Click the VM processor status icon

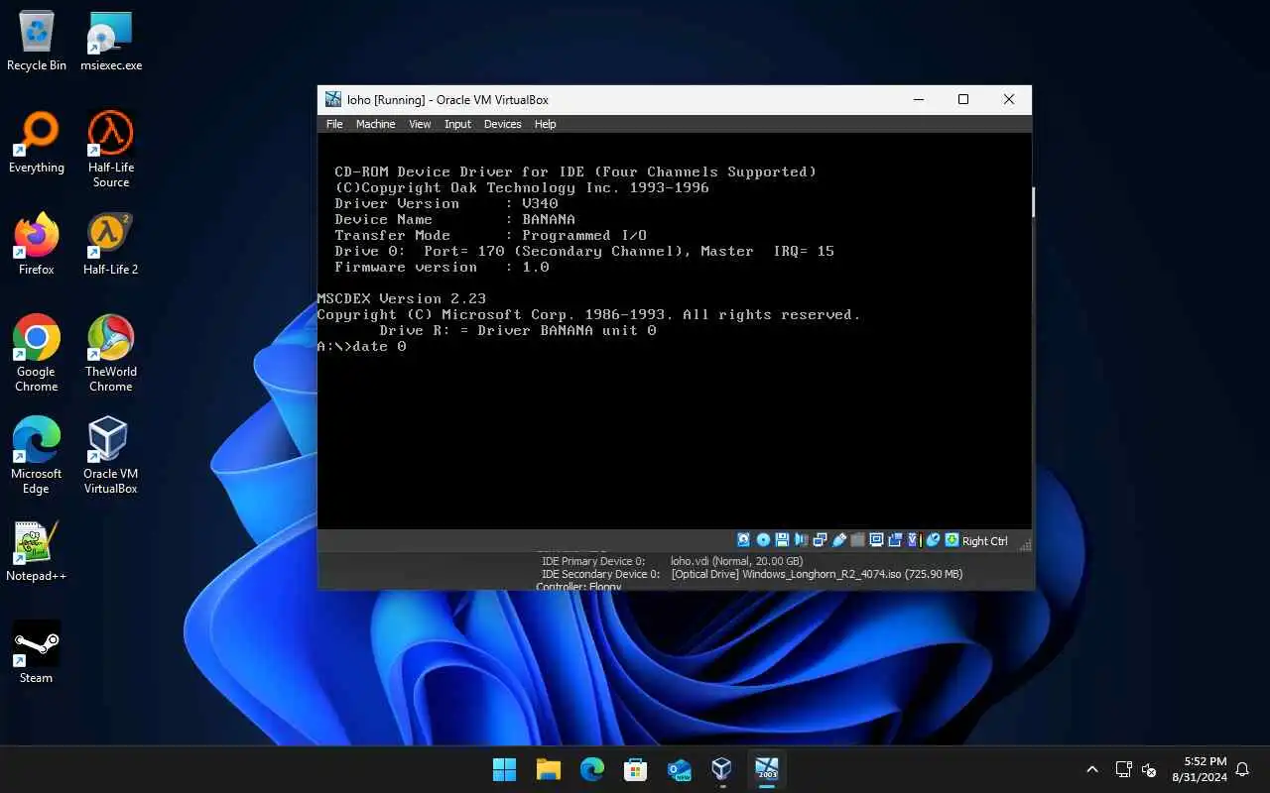[914, 540]
